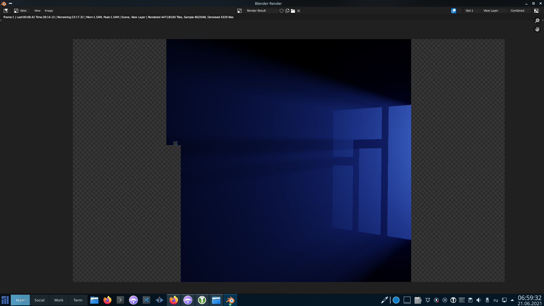Click the pause media tray icon
Viewport: 544px width, 306px height.
(x=445, y=300)
